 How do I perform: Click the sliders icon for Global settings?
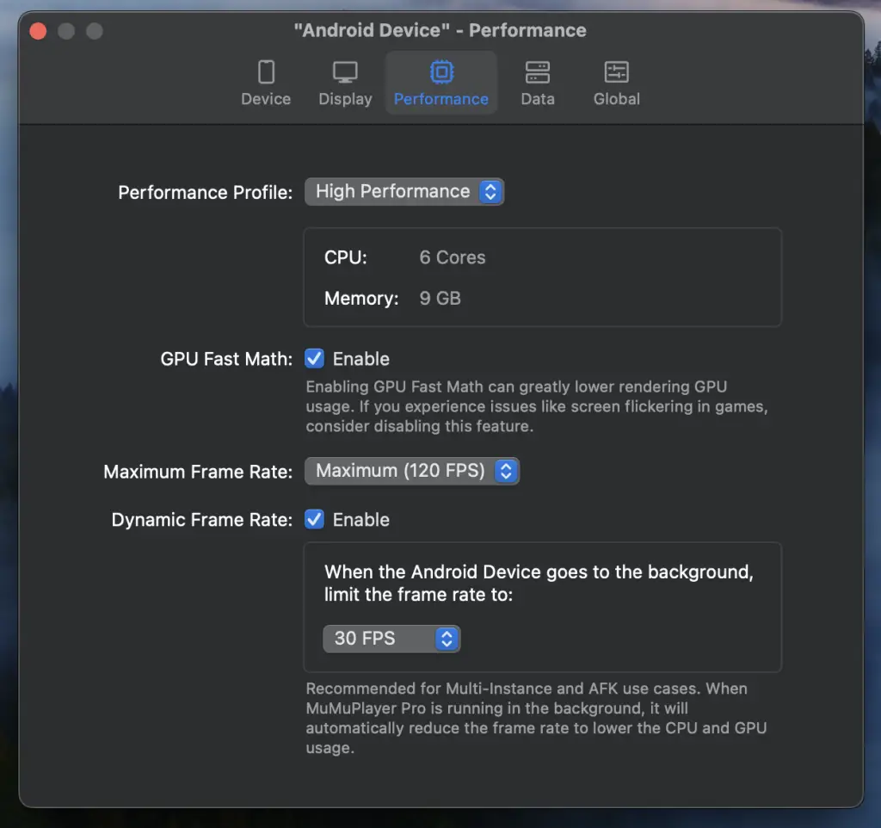(616, 72)
